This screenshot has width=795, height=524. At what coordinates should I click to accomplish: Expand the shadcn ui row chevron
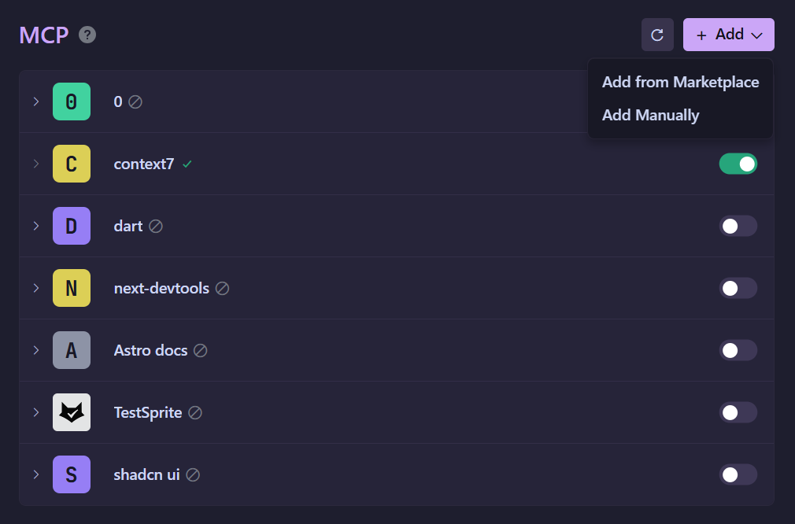[x=35, y=474]
